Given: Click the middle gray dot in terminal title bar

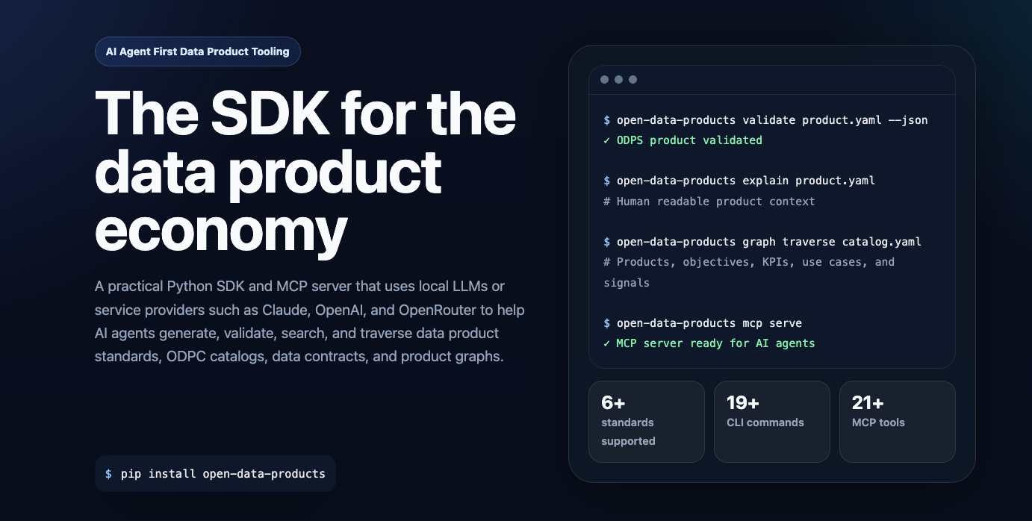Looking at the screenshot, I should pos(619,79).
